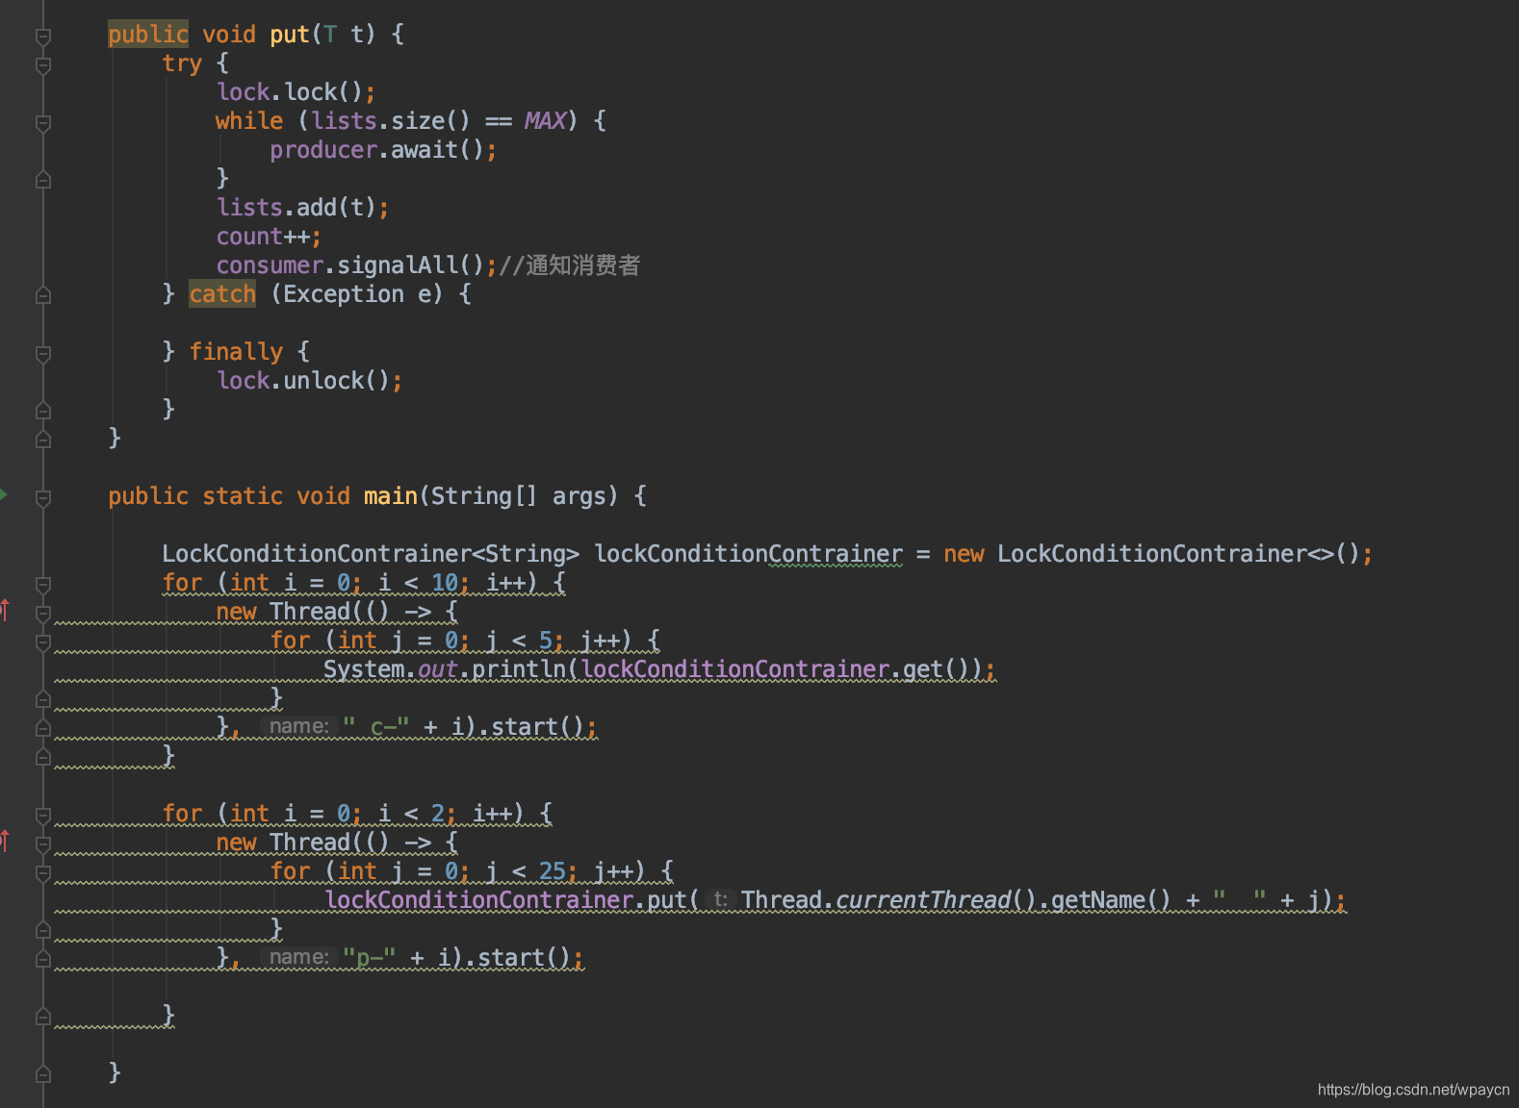The height and width of the screenshot is (1108, 1519).
Task: Click the fold-end marker beside the " c-" + i line
Action: (x=42, y=728)
